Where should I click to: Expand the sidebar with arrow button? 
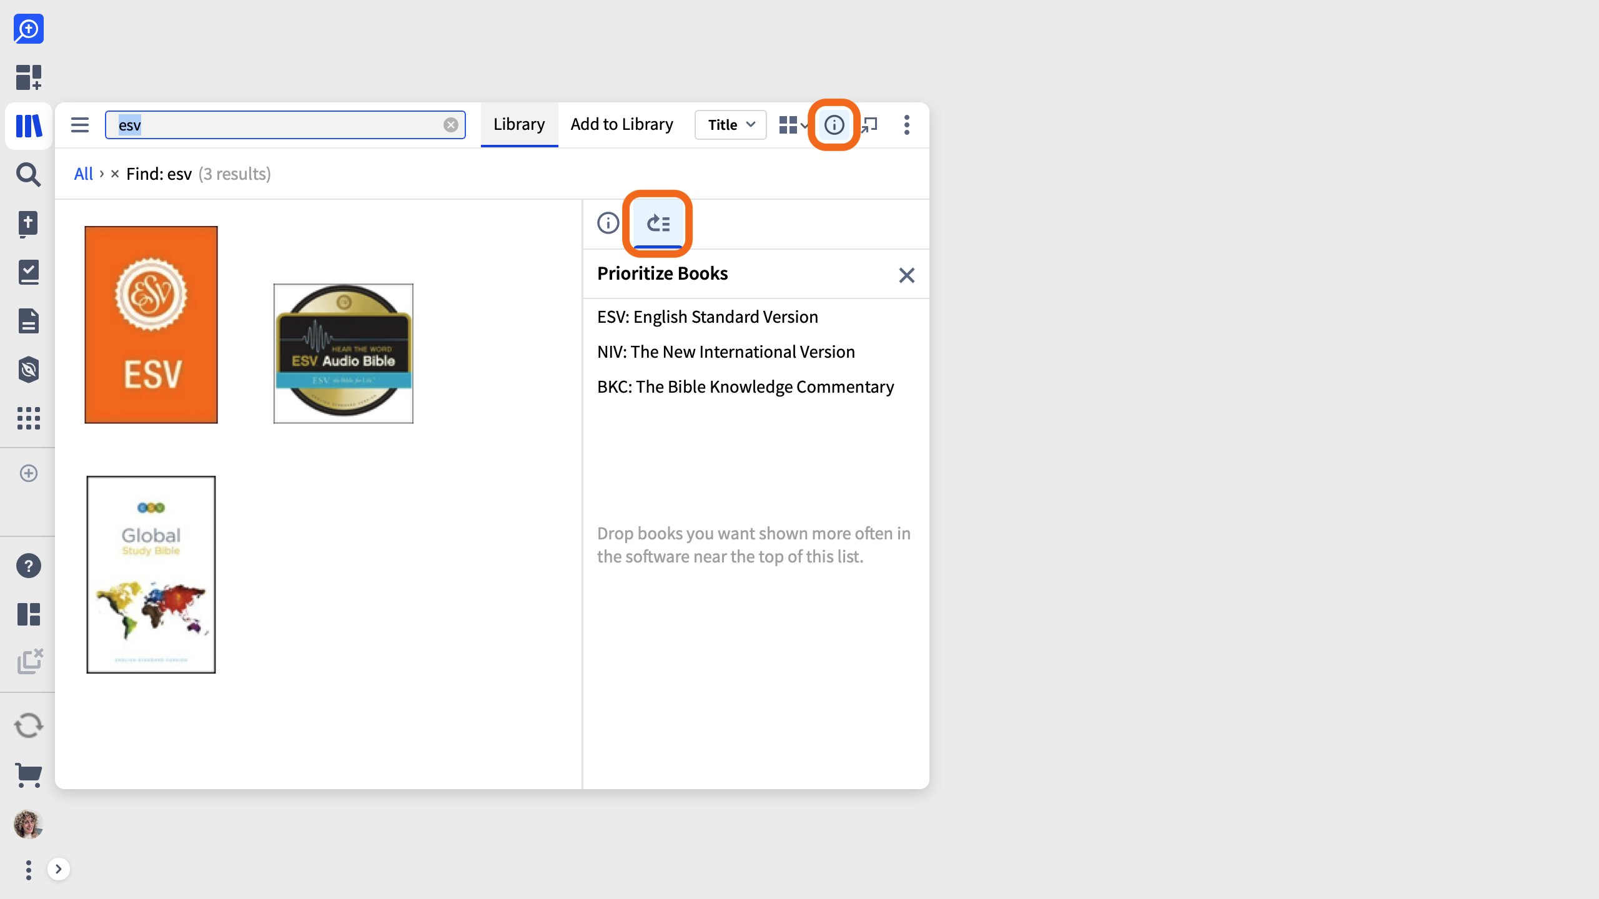pos(58,869)
